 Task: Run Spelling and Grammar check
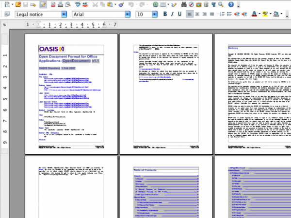(78, 4)
